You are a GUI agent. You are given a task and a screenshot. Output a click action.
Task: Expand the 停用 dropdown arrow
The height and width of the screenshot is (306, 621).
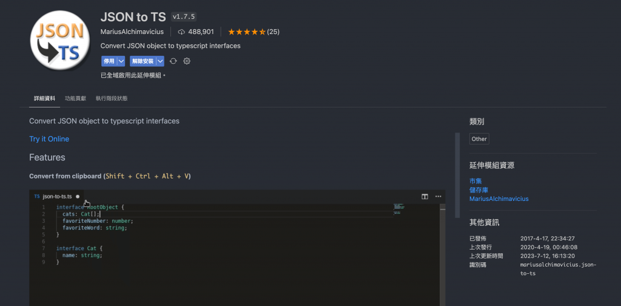click(121, 61)
